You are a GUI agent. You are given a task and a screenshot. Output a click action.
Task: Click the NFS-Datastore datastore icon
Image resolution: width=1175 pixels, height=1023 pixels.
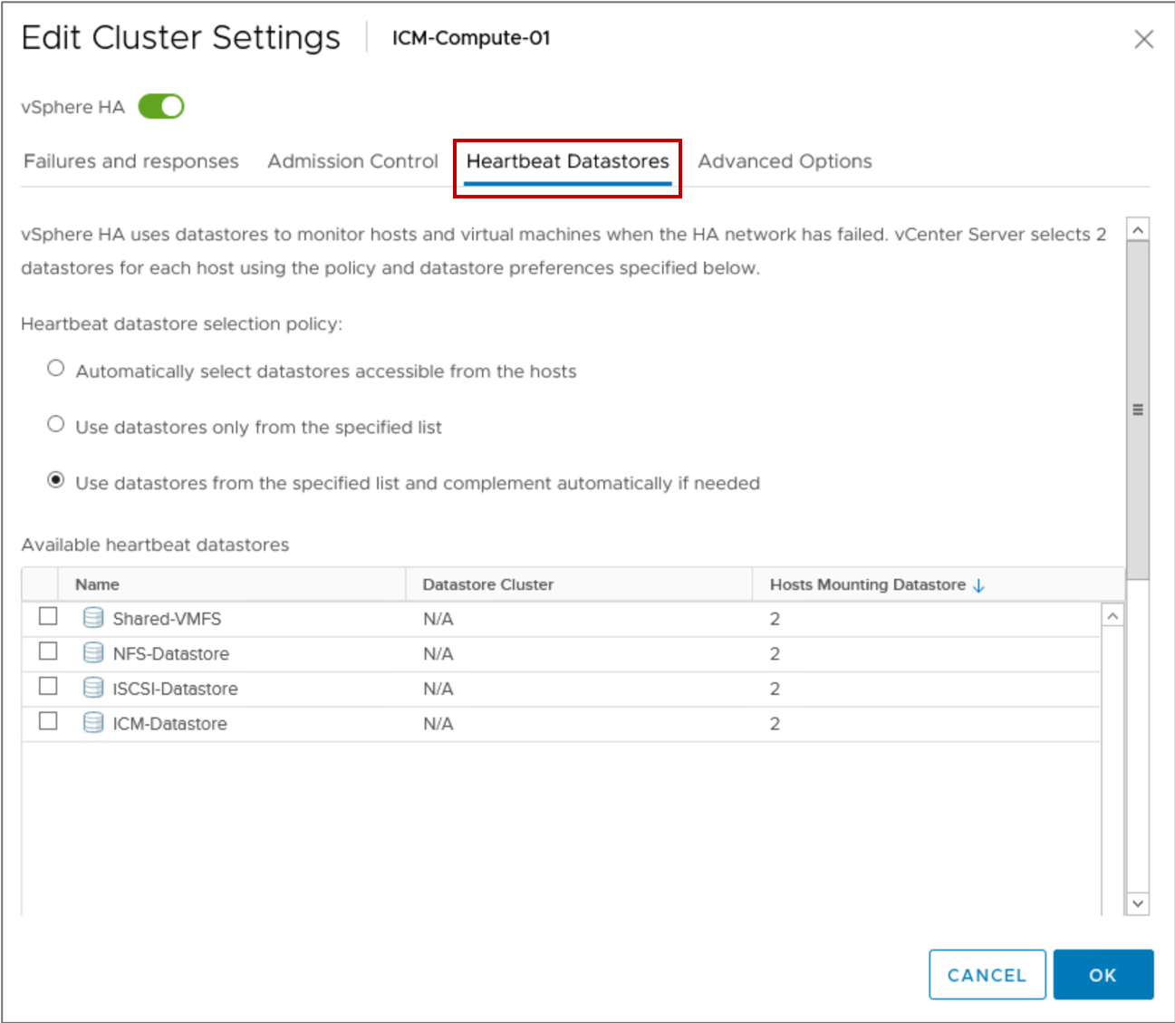[93, 652]
